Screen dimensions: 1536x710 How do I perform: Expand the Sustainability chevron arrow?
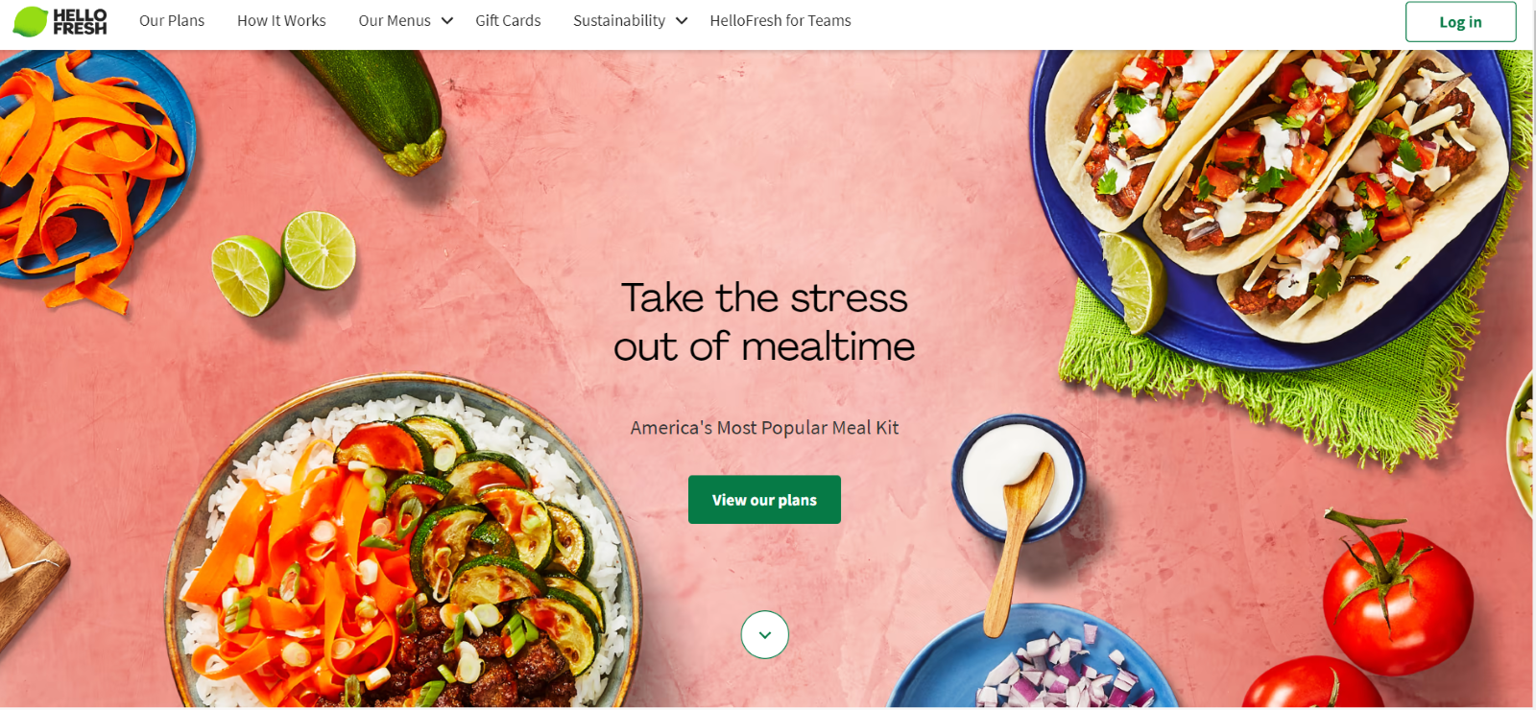[682, 21]
